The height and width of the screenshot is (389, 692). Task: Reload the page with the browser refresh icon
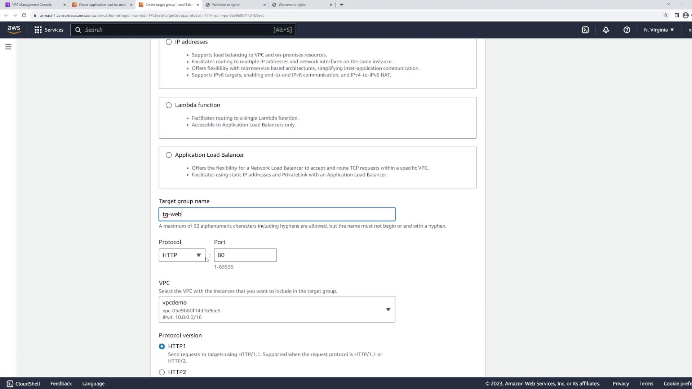tap(24, 15)
